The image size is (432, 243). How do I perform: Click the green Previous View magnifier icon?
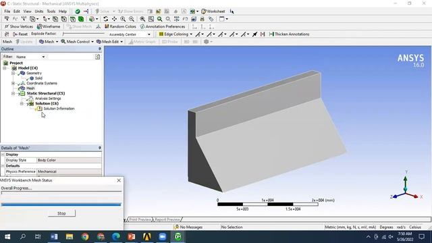click(159, 19)
